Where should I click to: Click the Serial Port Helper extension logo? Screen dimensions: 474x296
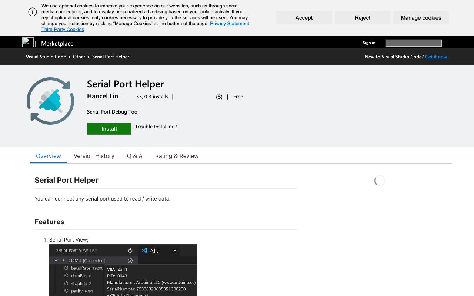tap(50, 101)
